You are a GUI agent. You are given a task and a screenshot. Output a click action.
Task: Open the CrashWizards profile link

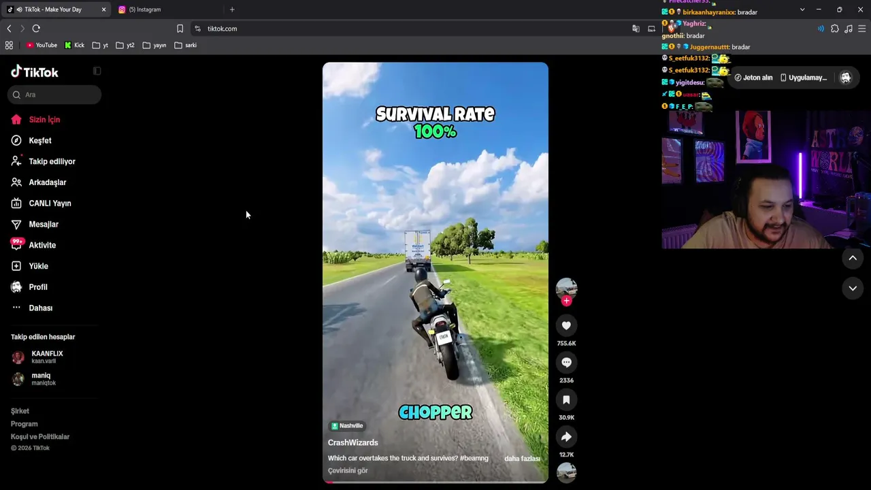point(352,443)
